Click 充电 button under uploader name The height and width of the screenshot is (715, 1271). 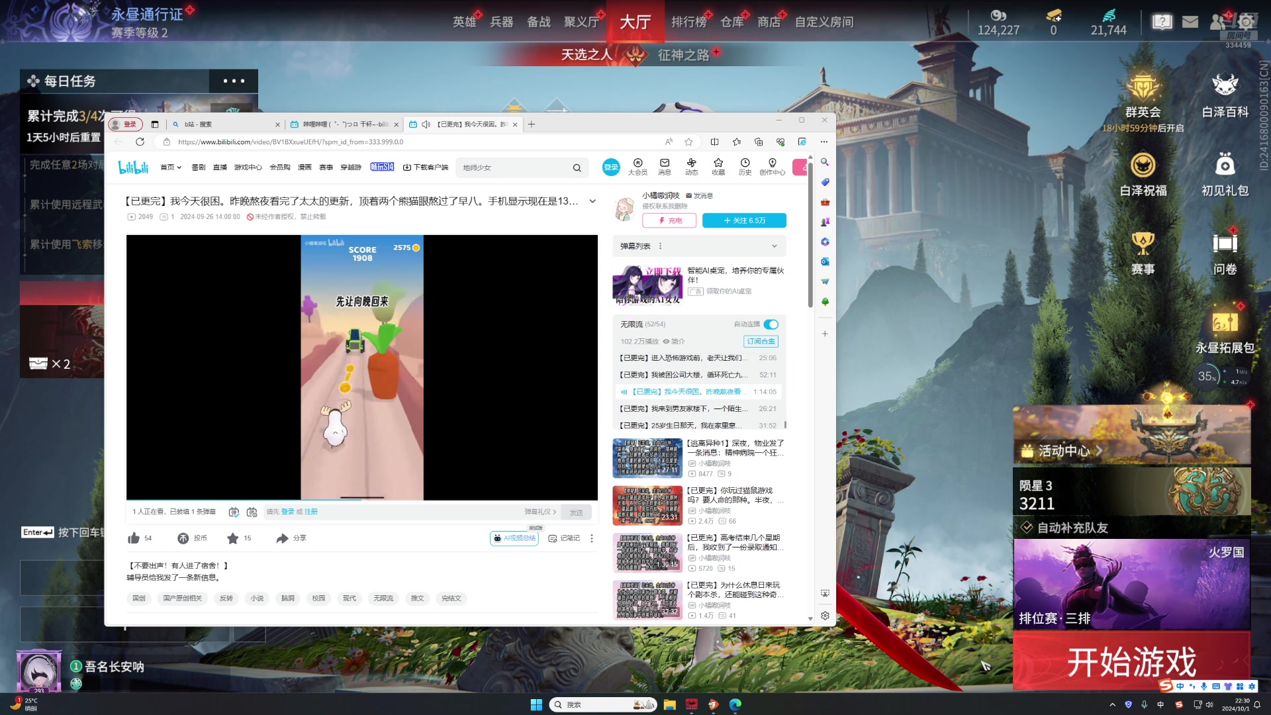[669, 220]
